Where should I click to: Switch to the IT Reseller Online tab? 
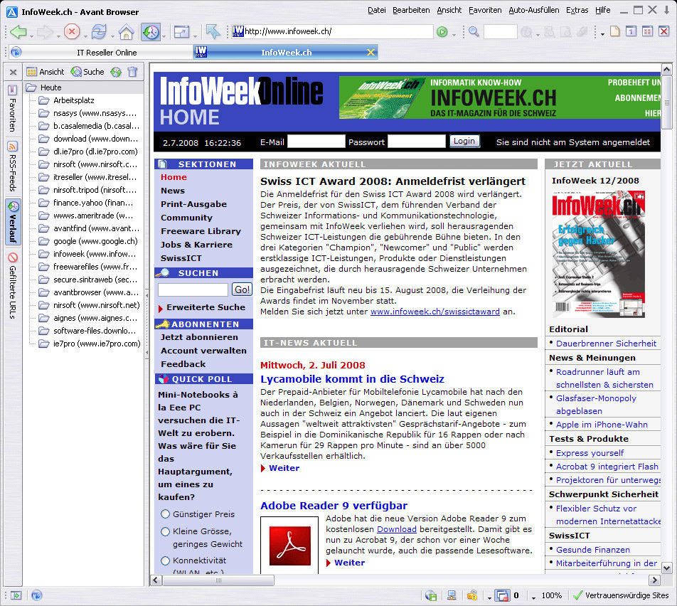107,52
